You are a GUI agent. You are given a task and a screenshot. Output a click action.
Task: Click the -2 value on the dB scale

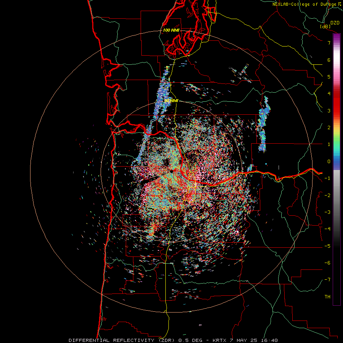(x=327, y=196)
